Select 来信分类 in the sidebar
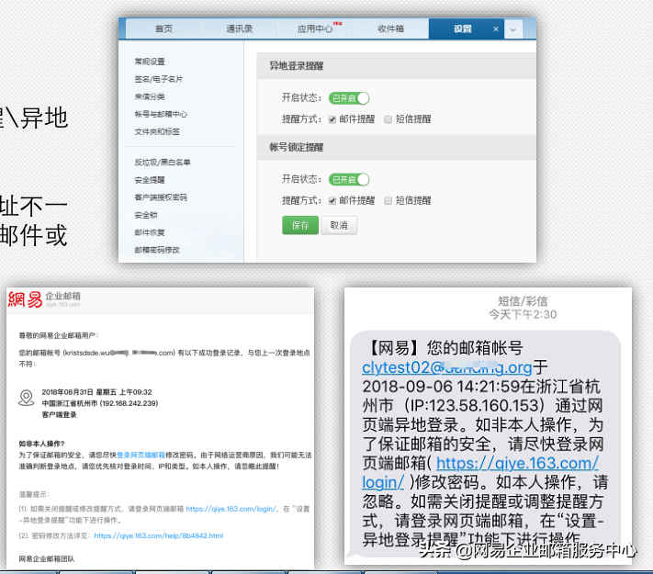The width and height of the screenshot is (653, 574). click(150, 96)
